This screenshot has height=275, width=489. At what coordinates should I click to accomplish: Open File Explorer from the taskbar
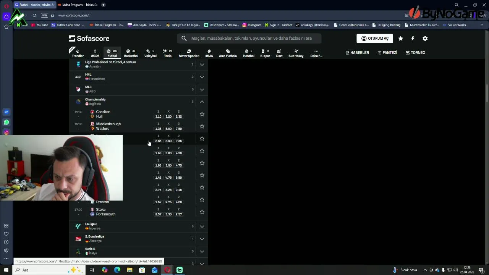(x=130, y=270)
